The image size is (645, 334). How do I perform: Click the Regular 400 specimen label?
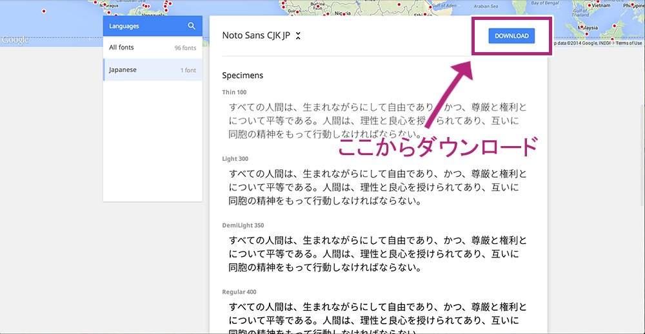click(239, 292)
